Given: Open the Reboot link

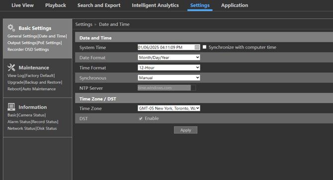Looking at the screenshot, I should click(14, 89).
